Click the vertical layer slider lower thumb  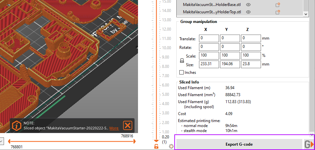(156, 141)
